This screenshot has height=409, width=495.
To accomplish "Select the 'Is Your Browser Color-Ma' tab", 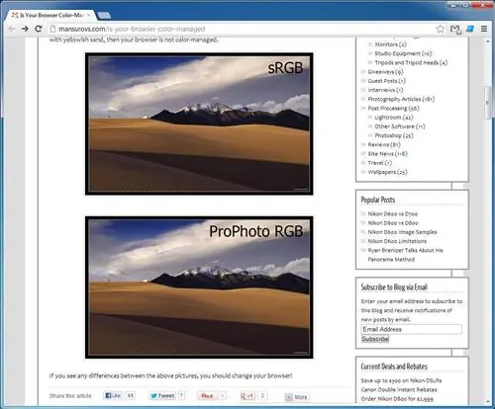I will 51,15.
